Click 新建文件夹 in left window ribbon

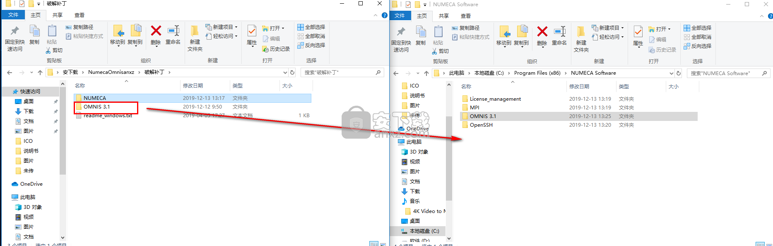tap(195, 38)
